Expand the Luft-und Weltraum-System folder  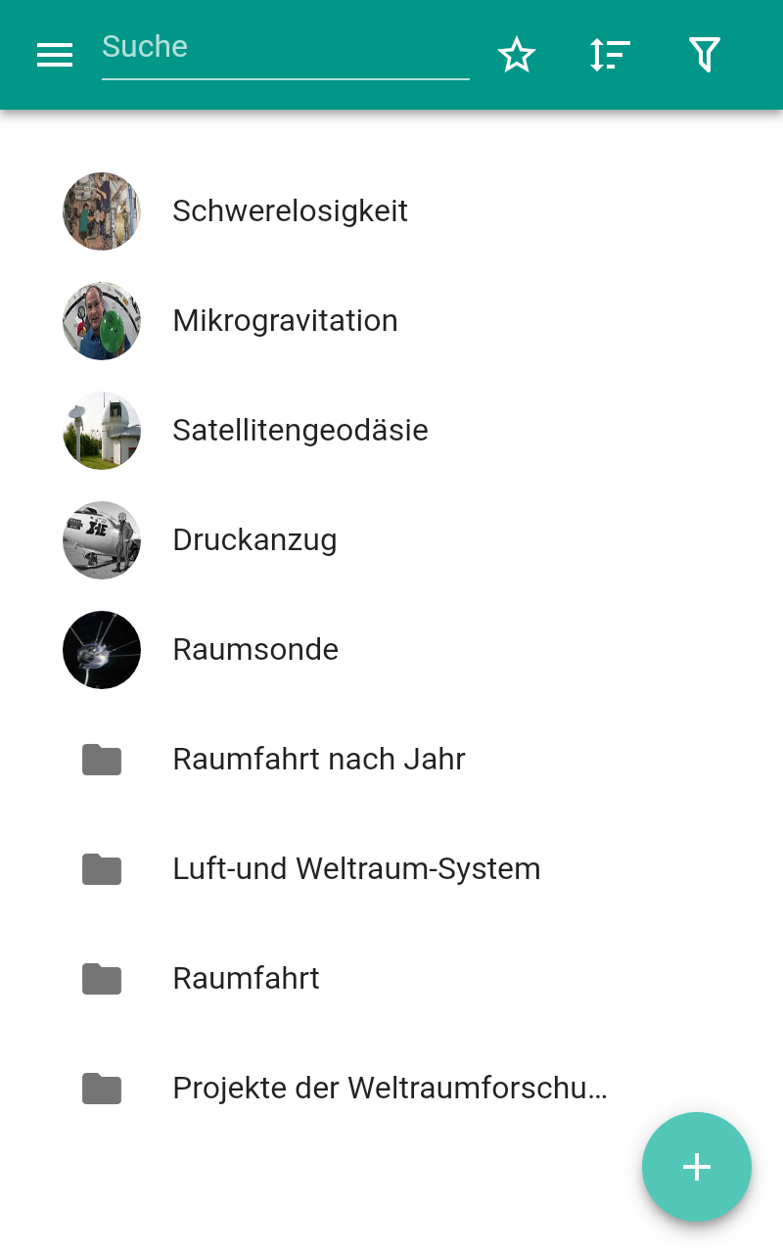(391, 869)
